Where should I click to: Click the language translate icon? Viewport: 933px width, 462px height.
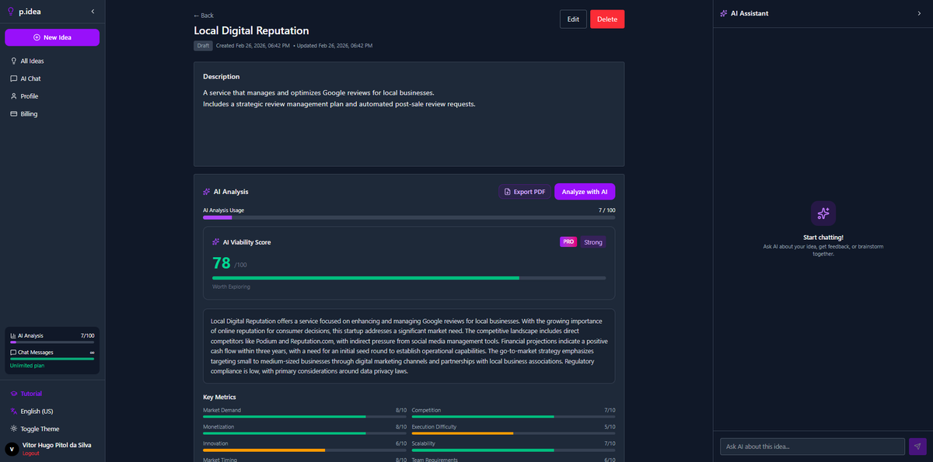[x=13, y=412]
